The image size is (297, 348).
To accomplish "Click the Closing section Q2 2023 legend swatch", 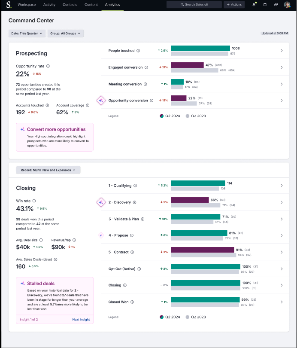I will pos(188,317).
